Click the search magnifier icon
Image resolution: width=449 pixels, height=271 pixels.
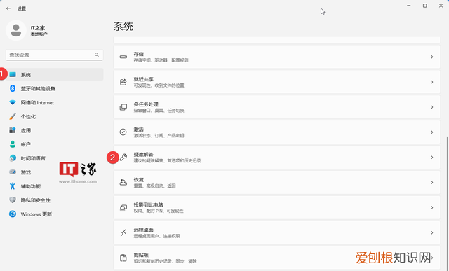pyautogui.click(x=97, y=55)
